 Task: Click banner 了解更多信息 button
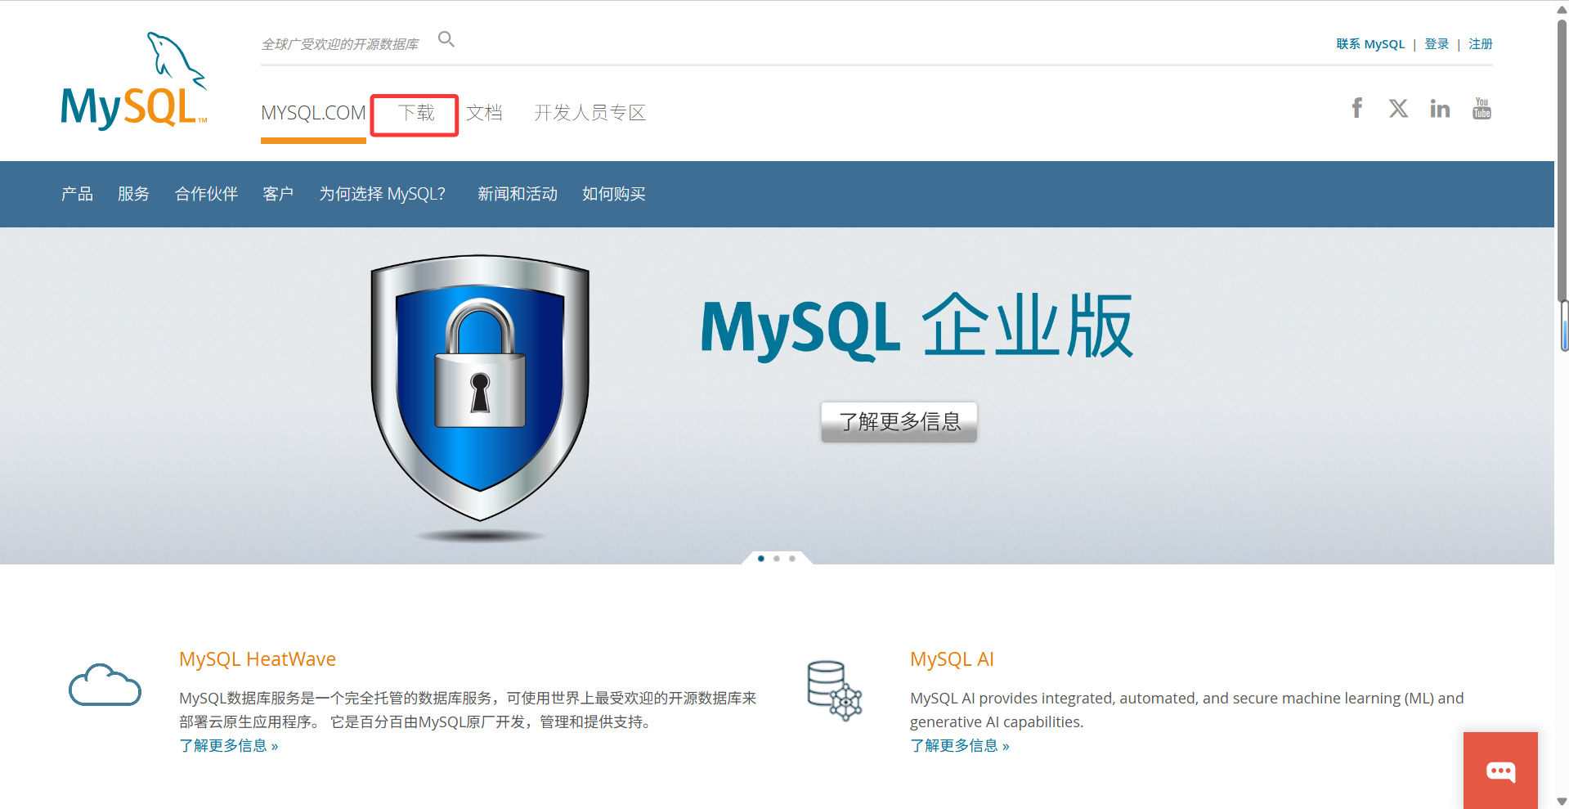tap(899, 422)
